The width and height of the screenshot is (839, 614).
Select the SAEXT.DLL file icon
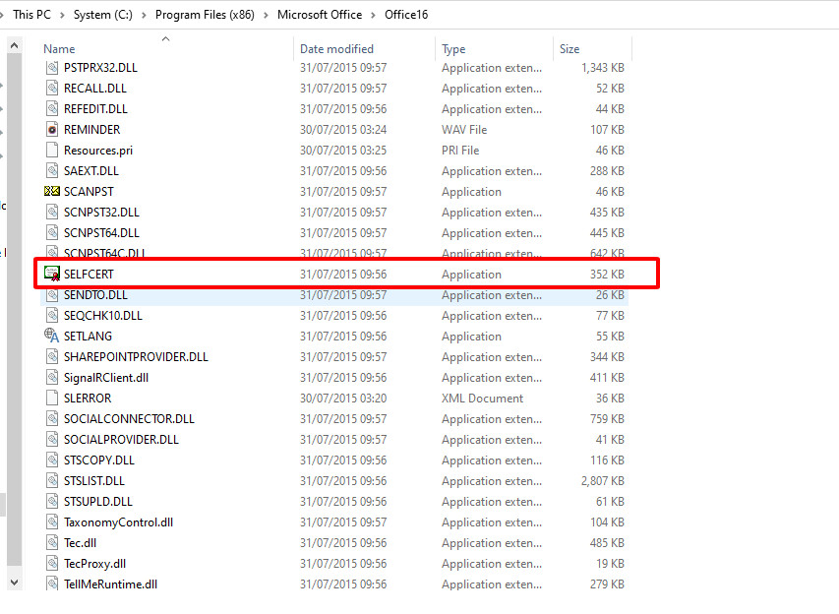pyautogui.click(x=52, y=171)
